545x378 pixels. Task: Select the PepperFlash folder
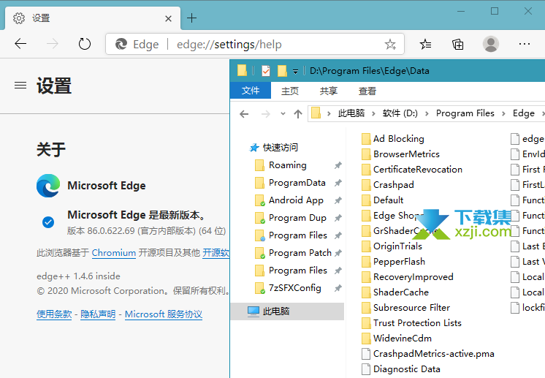pyautogui.click(x=394, y=262)
